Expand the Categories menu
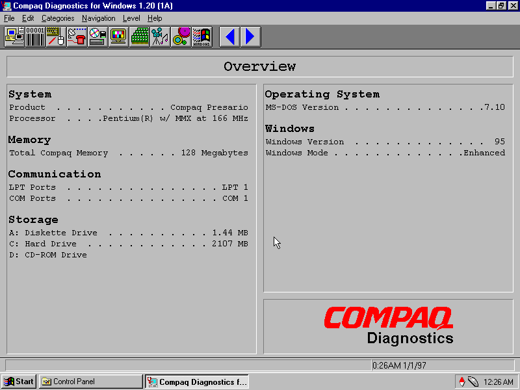The image size is (520, 390). coord(58,18)
